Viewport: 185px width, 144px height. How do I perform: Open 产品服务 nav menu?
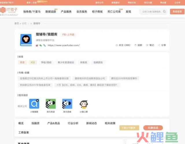click(66, 12)
